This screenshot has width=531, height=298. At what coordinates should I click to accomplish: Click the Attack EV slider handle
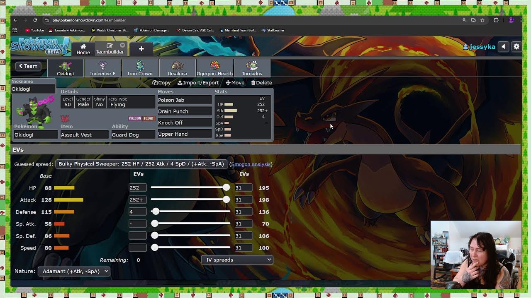[226, 199]
